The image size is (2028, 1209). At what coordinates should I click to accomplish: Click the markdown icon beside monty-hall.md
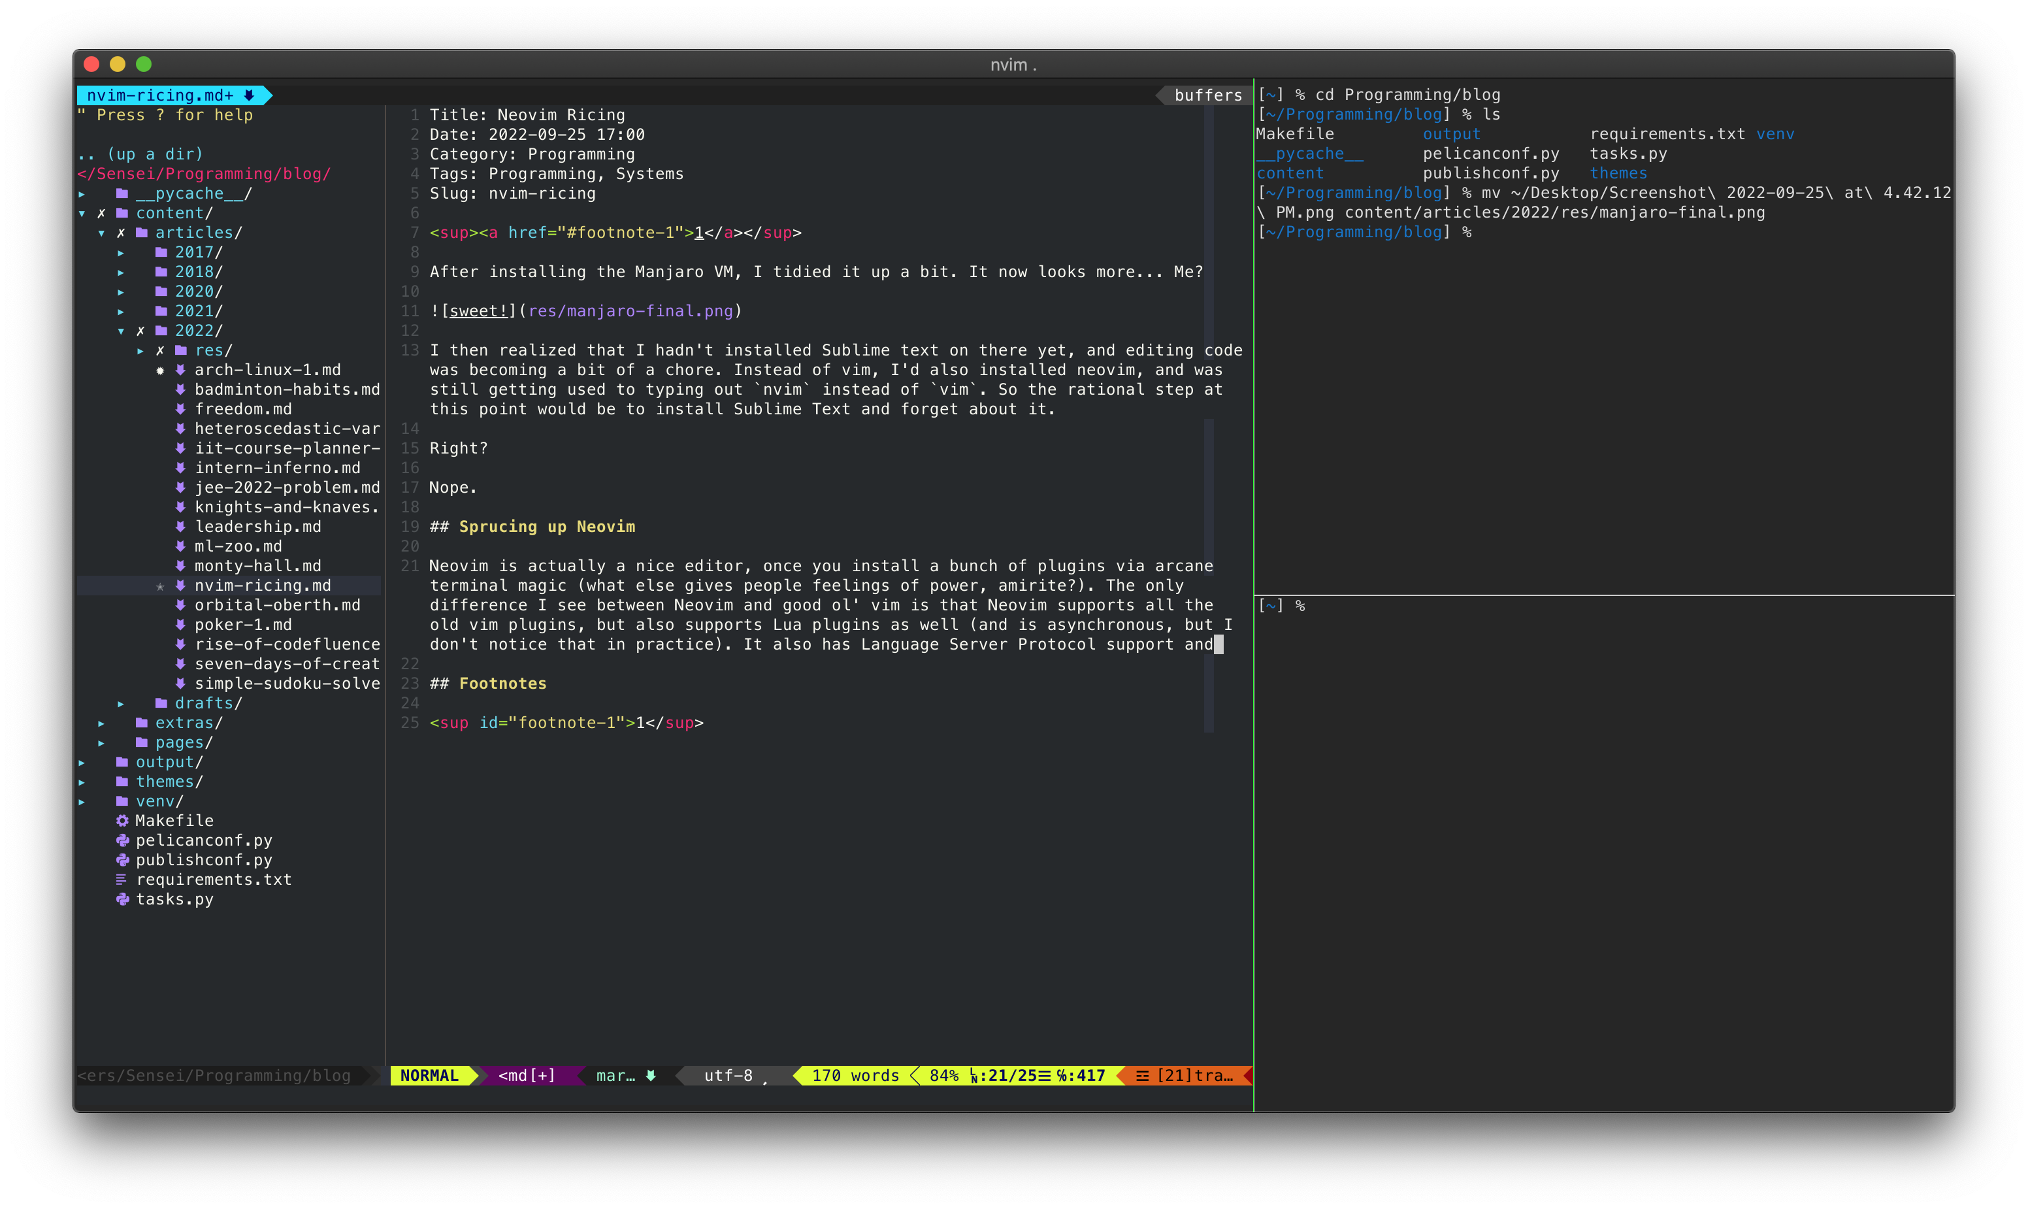181,565
